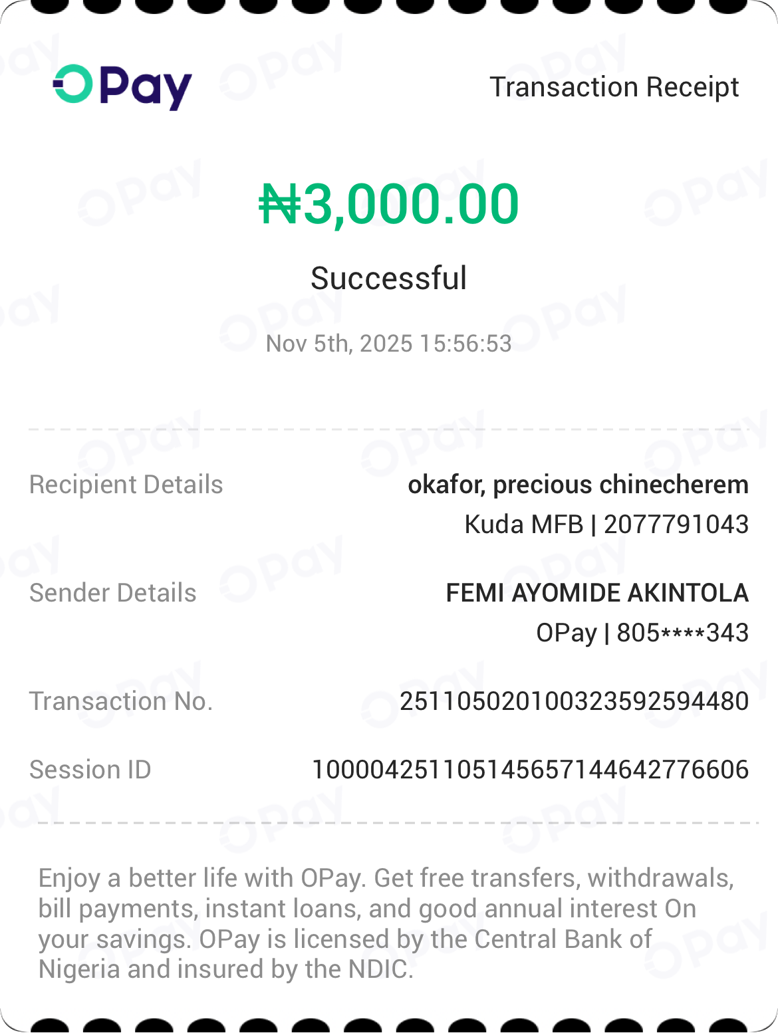Click the Transaction No. label
The image size is (778, 1033).
tap(121, 701)
